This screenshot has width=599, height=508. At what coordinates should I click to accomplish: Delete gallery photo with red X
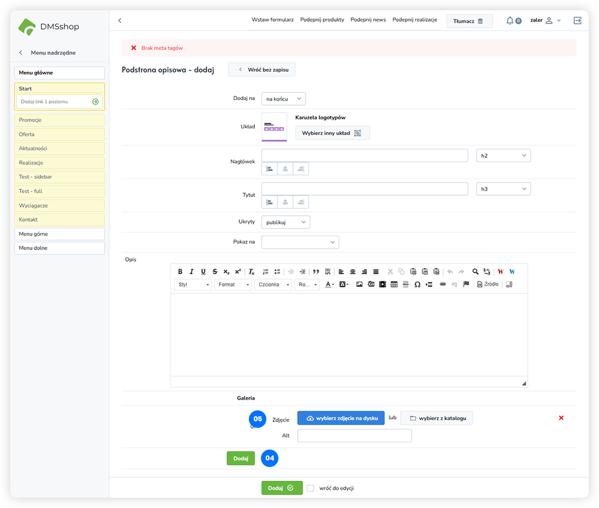tap(561, 418)
